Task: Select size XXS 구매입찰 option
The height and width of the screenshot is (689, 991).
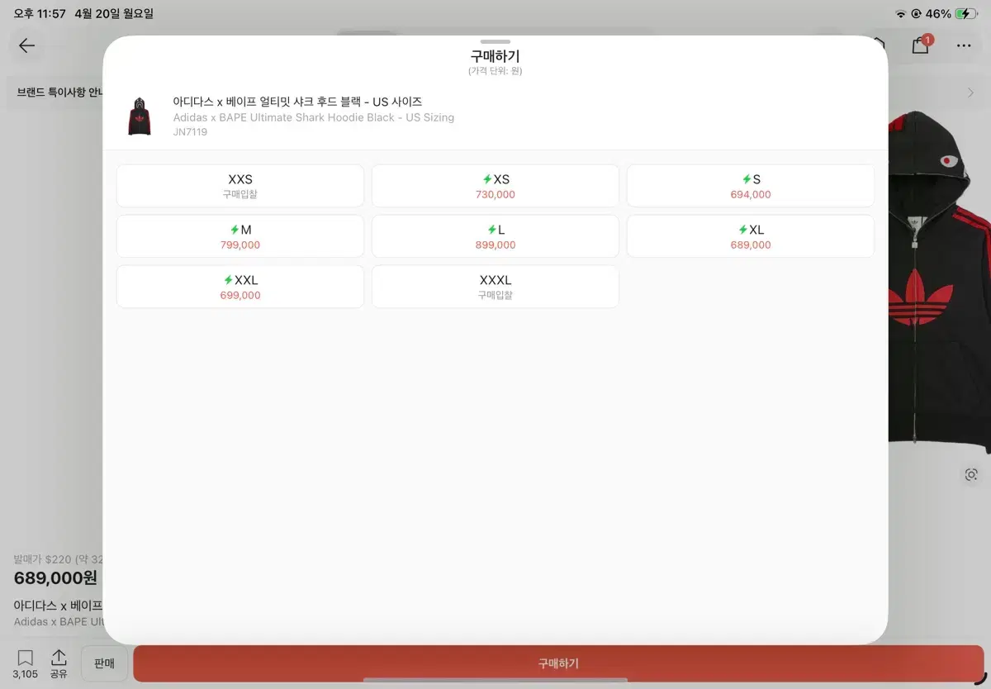Action: coord(240,186)
